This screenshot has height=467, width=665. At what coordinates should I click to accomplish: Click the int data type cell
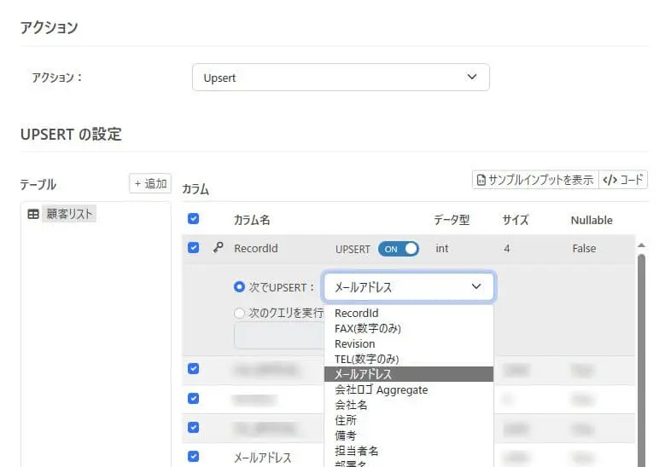(x=442, y=249)
